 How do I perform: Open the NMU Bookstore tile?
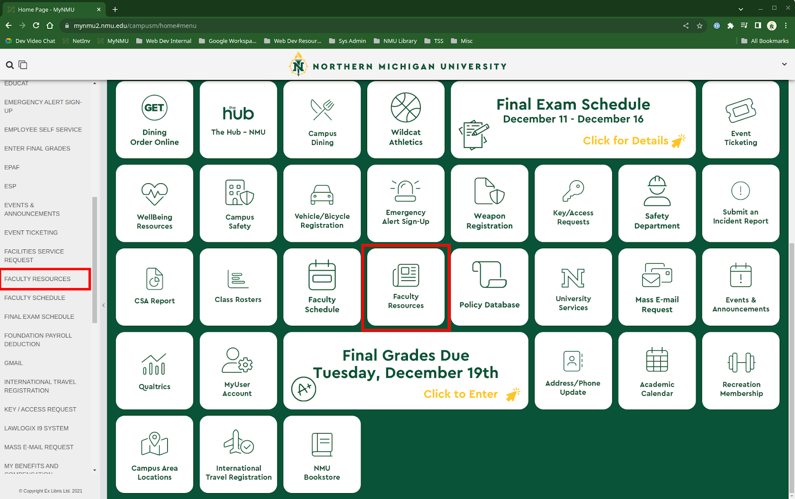pyautogui.click(x=322, y=454)
